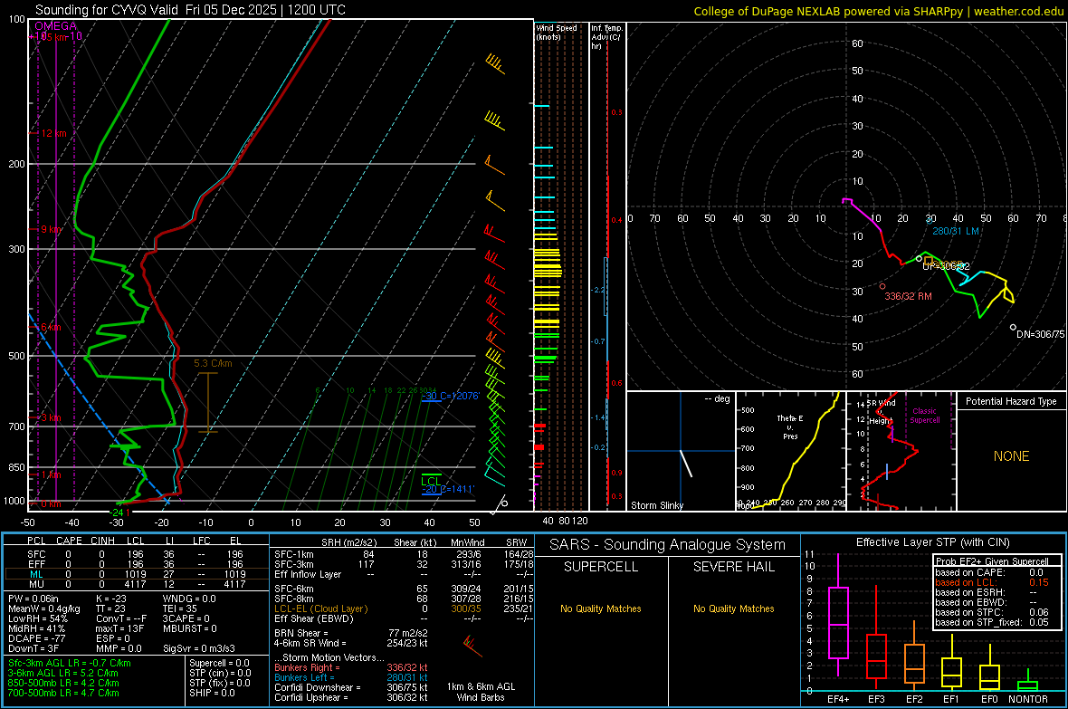Click the Corfidi Upshear vector row
The width and height of the screenshot is (1068, 709).
point(351,697)
